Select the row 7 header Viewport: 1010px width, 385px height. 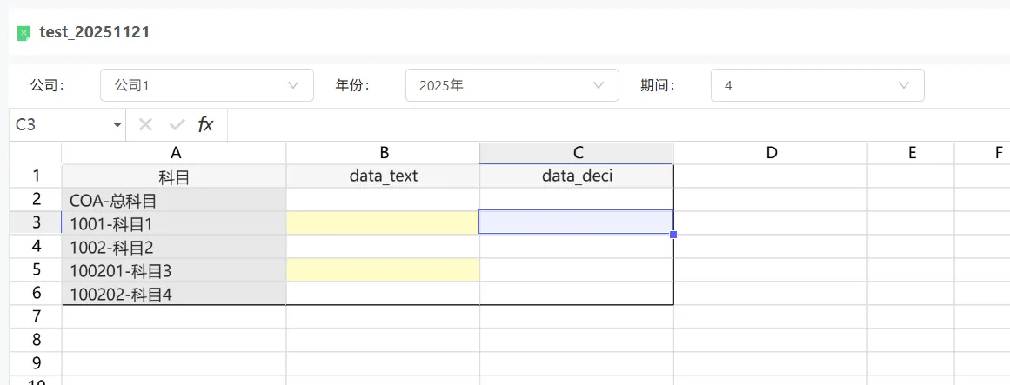(36, 317)
